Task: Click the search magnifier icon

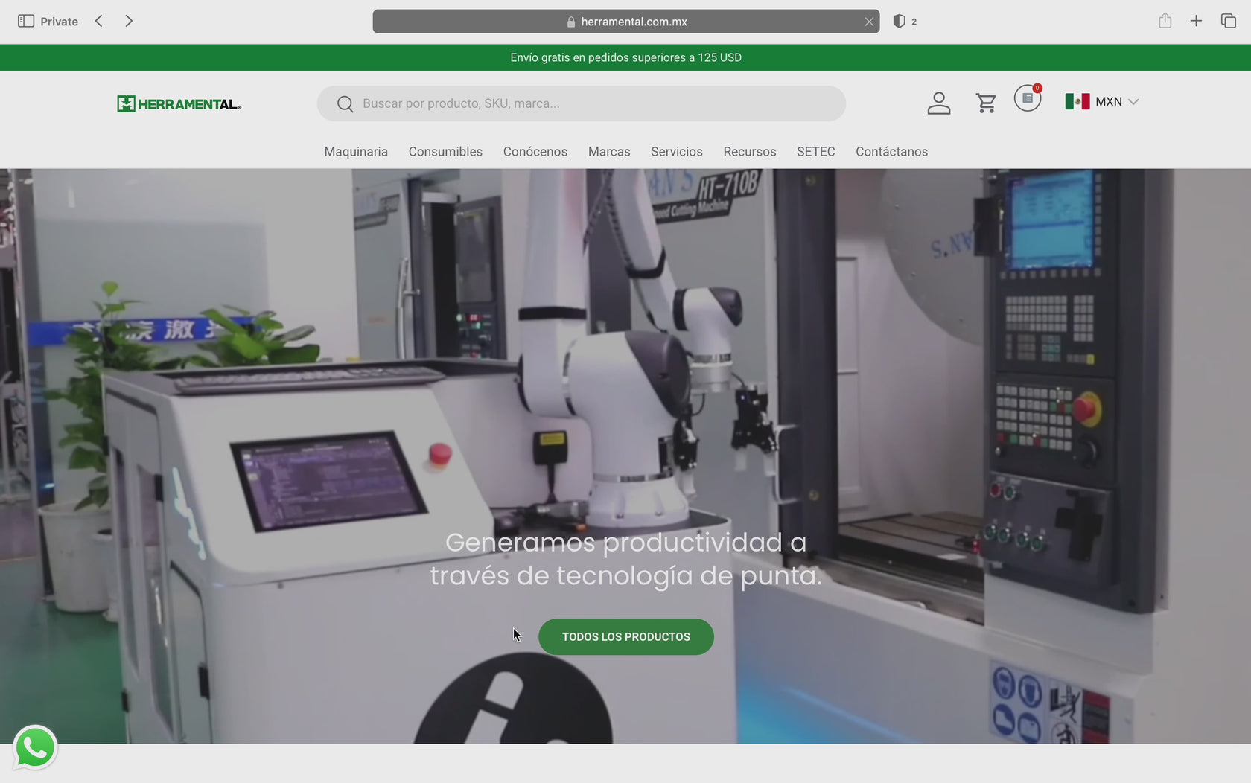Action: 345,104
